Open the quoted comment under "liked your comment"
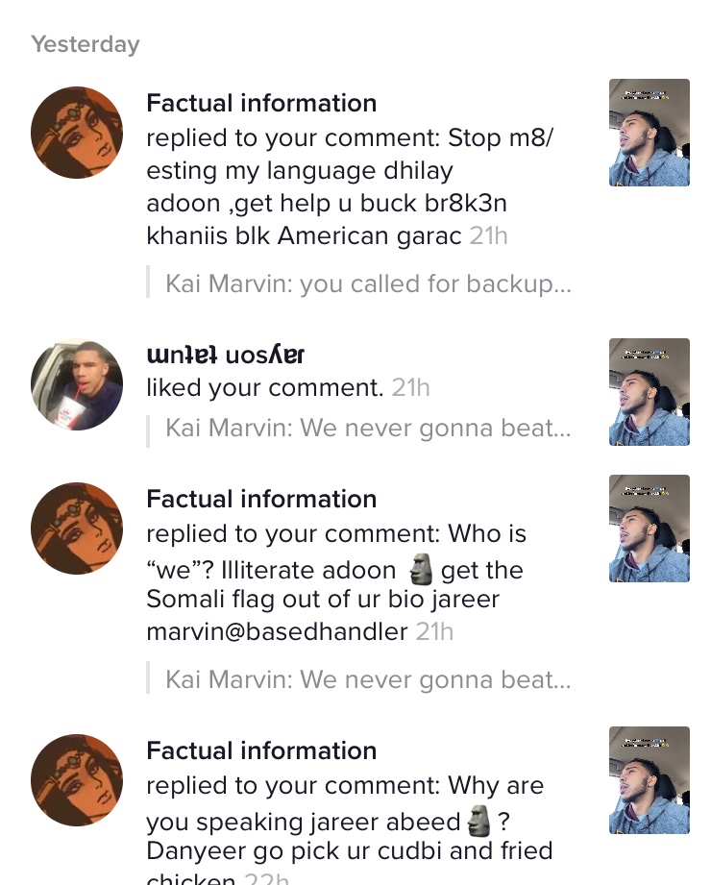Viewport: 711px width, 885px height. click(x=368, y=429)
